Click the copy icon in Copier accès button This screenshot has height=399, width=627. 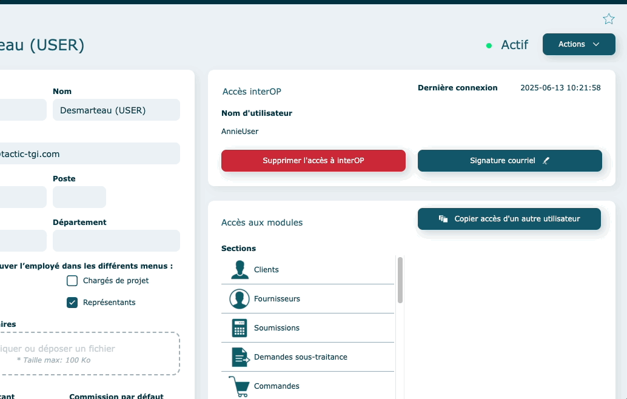[x=443, y=219]
